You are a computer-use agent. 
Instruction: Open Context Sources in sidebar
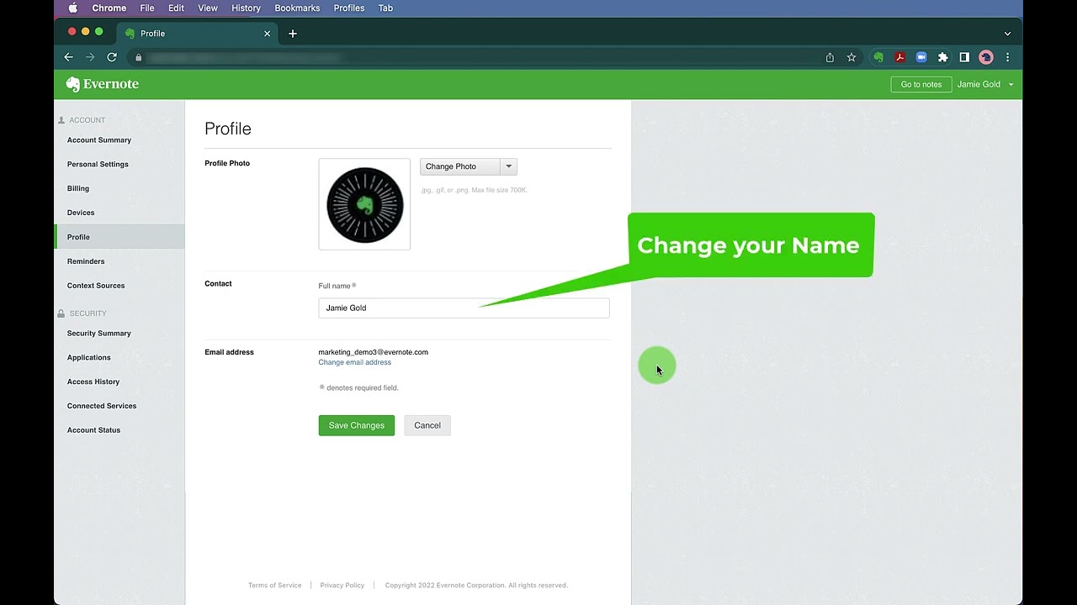coord(96,286)
